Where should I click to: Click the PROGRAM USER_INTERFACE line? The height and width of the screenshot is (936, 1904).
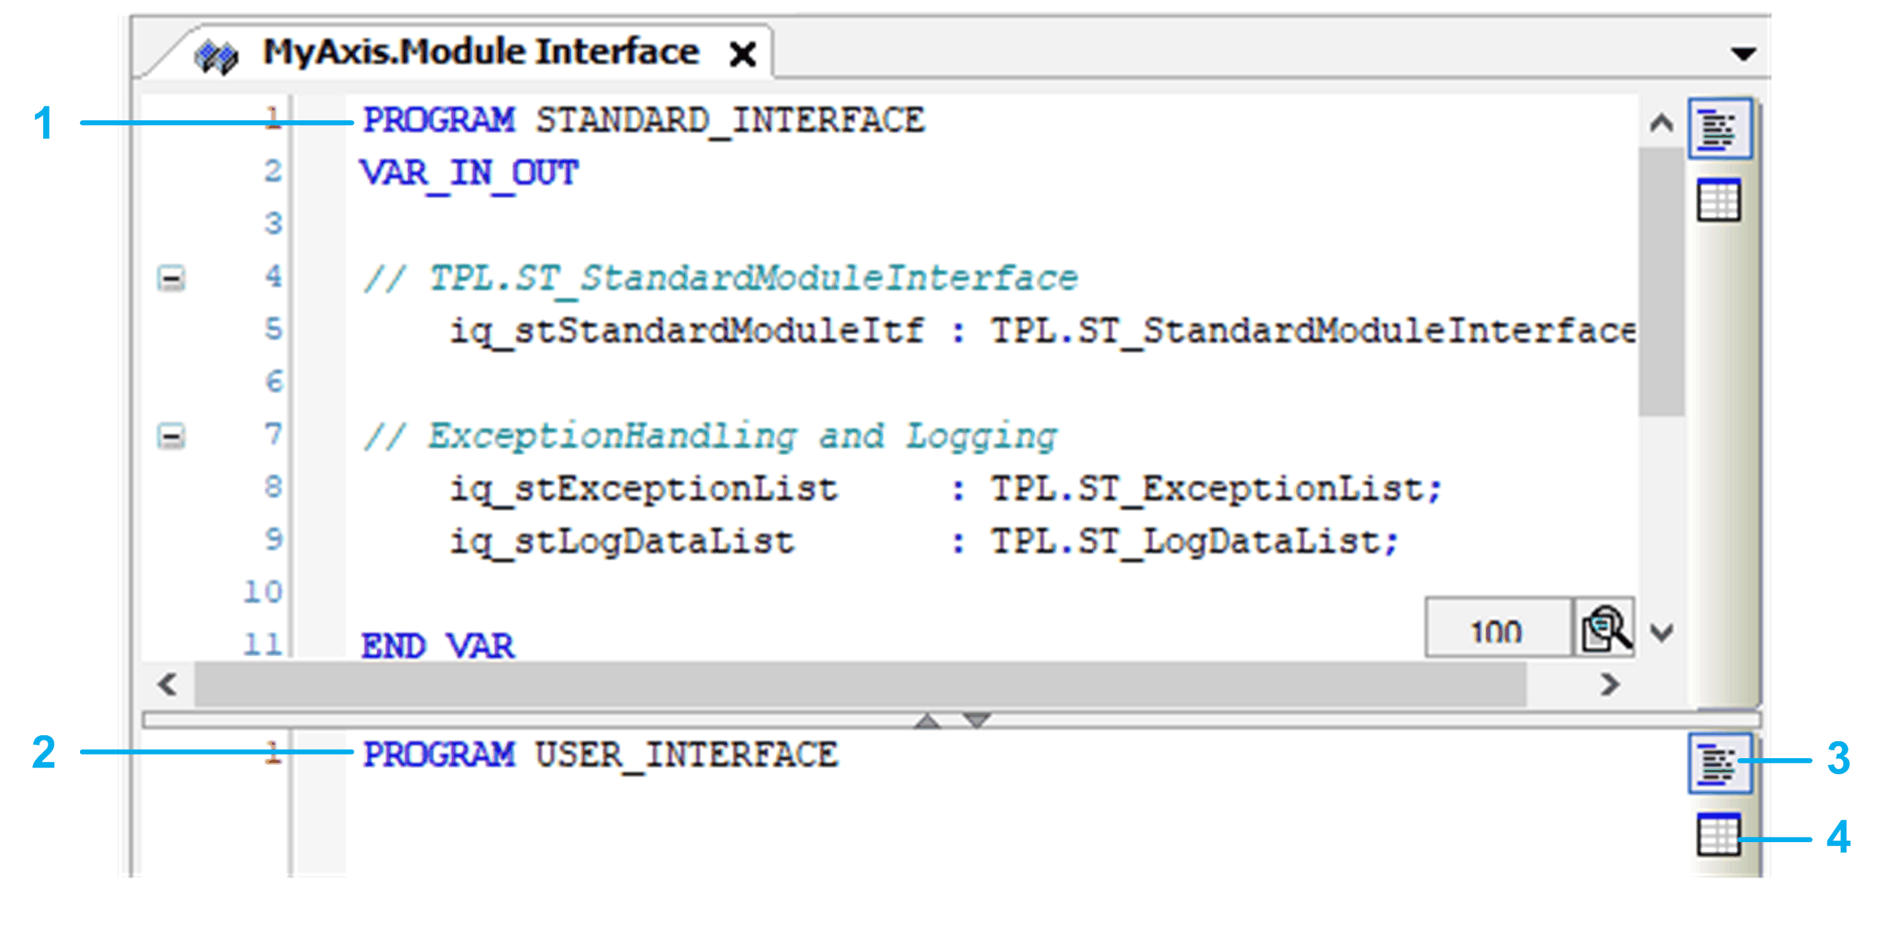[599, 754]
